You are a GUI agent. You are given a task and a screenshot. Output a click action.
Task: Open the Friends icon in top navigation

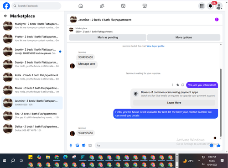pyautogui.click(x=102, y=6)
